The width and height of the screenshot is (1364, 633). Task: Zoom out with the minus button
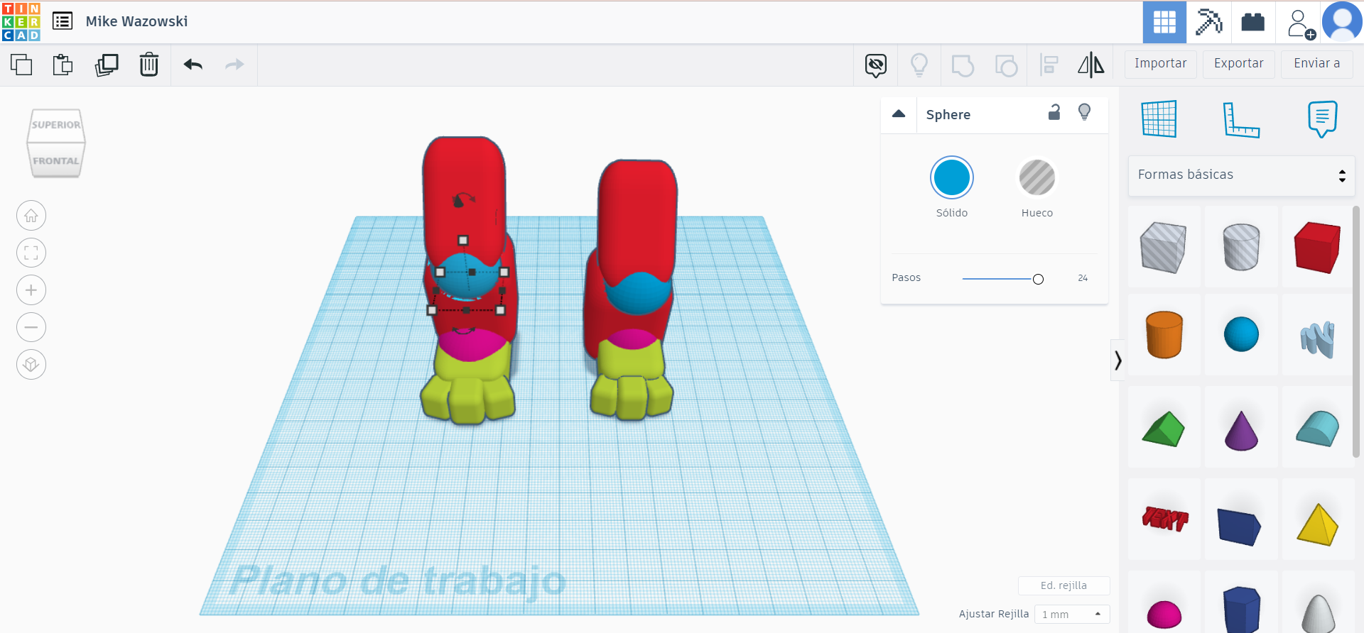click(x=31, y=327)
